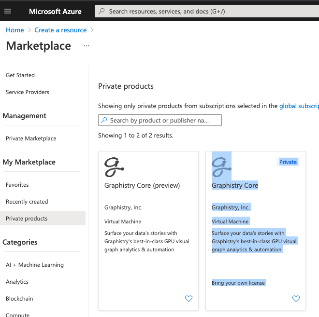Choose AI + Machine Learning category
319x317 pixels.
coord(35,265)
